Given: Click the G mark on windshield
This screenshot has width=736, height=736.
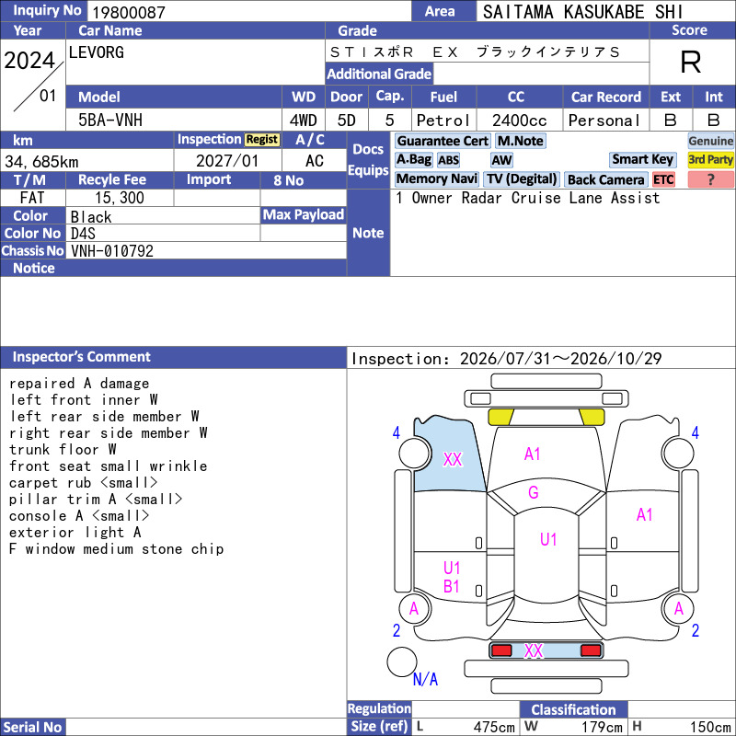Looking at the screenshot, I should pyautogui.click(x=534, y=492).
